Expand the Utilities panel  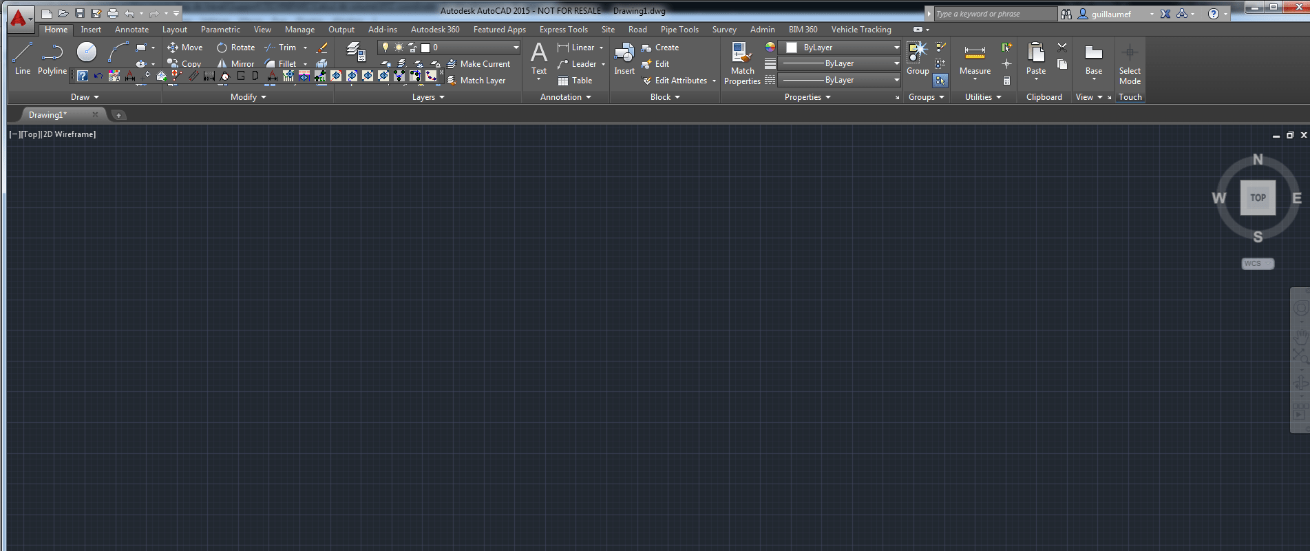[x=983, y=97]
